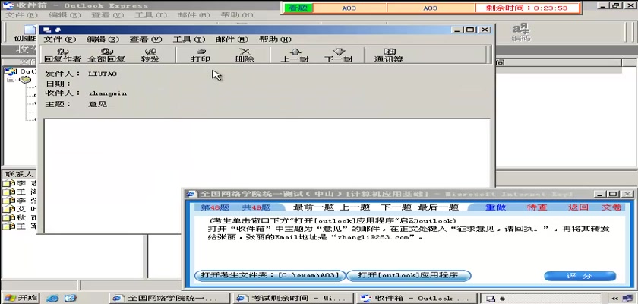Collapse the local folders node in folder tree
Viewport: 638px width, 304px height.
(x=10, y=80)
